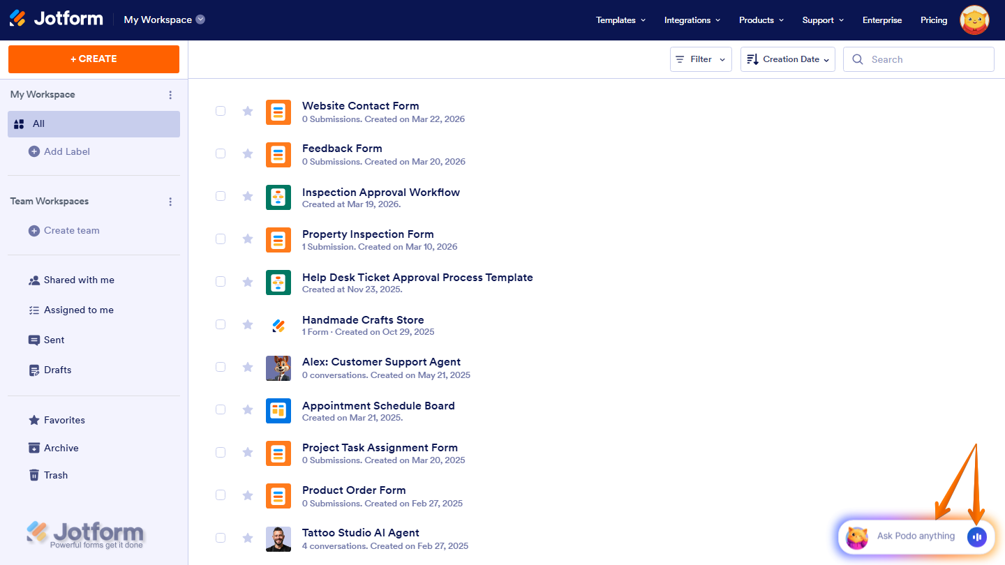This screenshot has width=1005, height=565.
Task: Check the Feedback Form checkbox
Action: [x=221, y=153]
